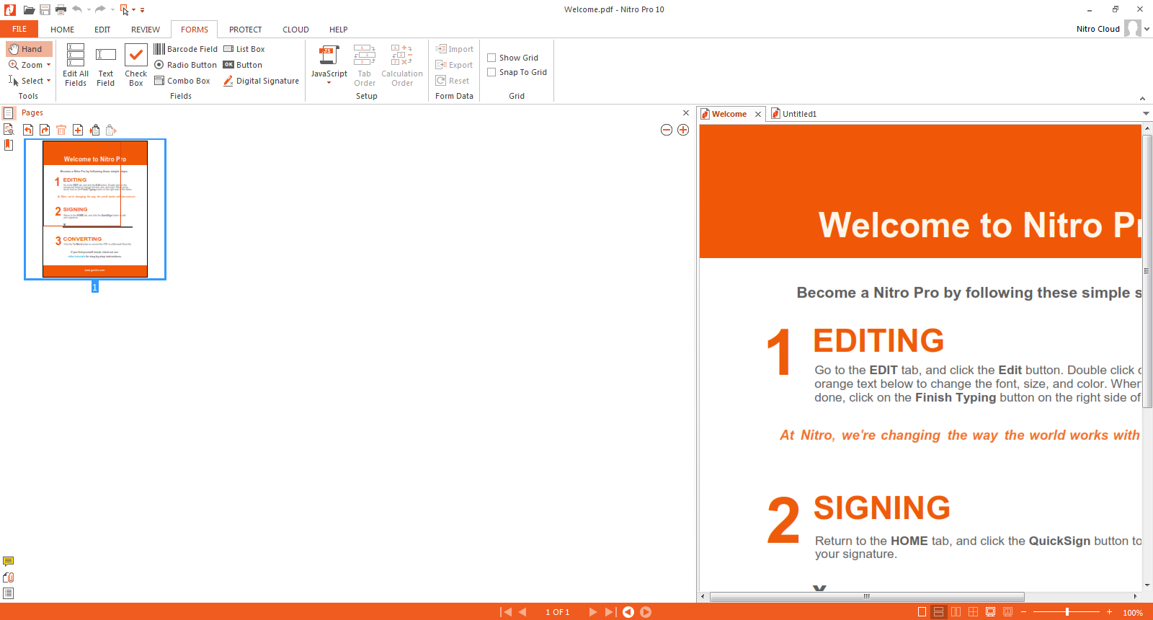Switch to the CLOUD ribbon tab

[295, 30]
